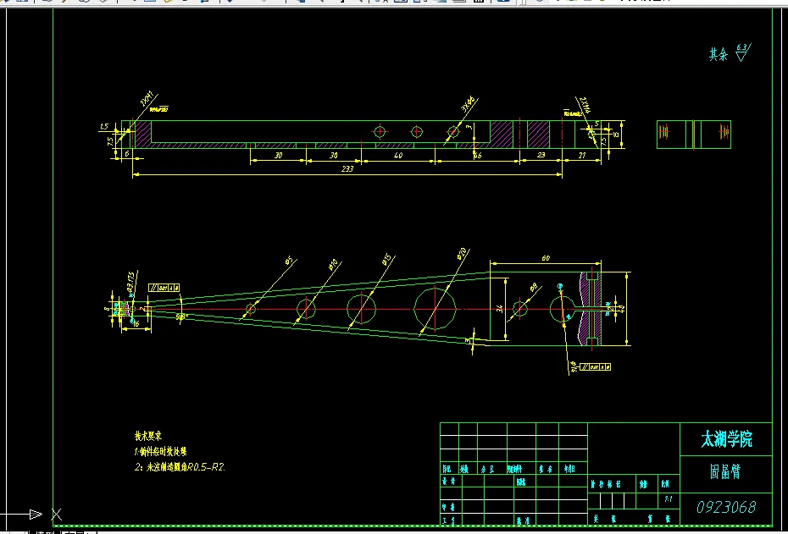The image size is (788, 534).
Task: Click the 233 overall length dimension text
Action: pos(347,169)
